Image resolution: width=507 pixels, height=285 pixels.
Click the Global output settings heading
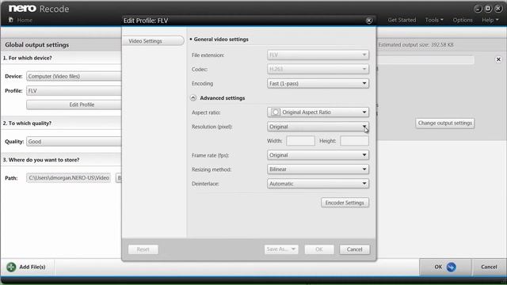point(37,44)
